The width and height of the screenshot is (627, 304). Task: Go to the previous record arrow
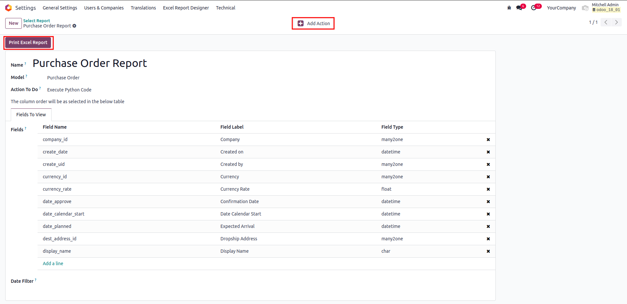point(606,22)
